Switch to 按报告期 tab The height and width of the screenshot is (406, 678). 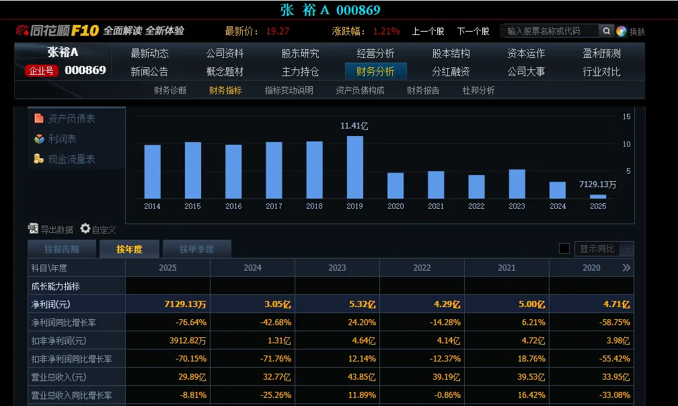(x=62, y=249)
